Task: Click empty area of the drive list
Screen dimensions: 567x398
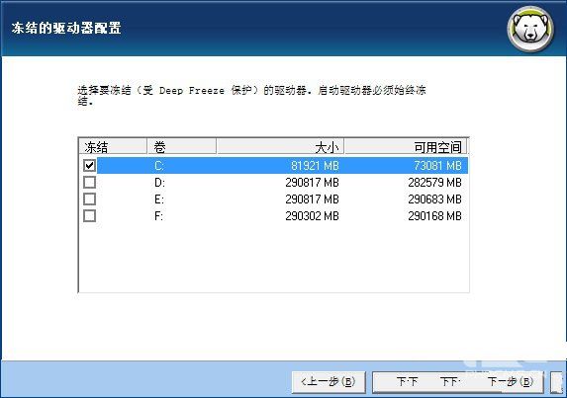Action: click(x=273, y=258)
